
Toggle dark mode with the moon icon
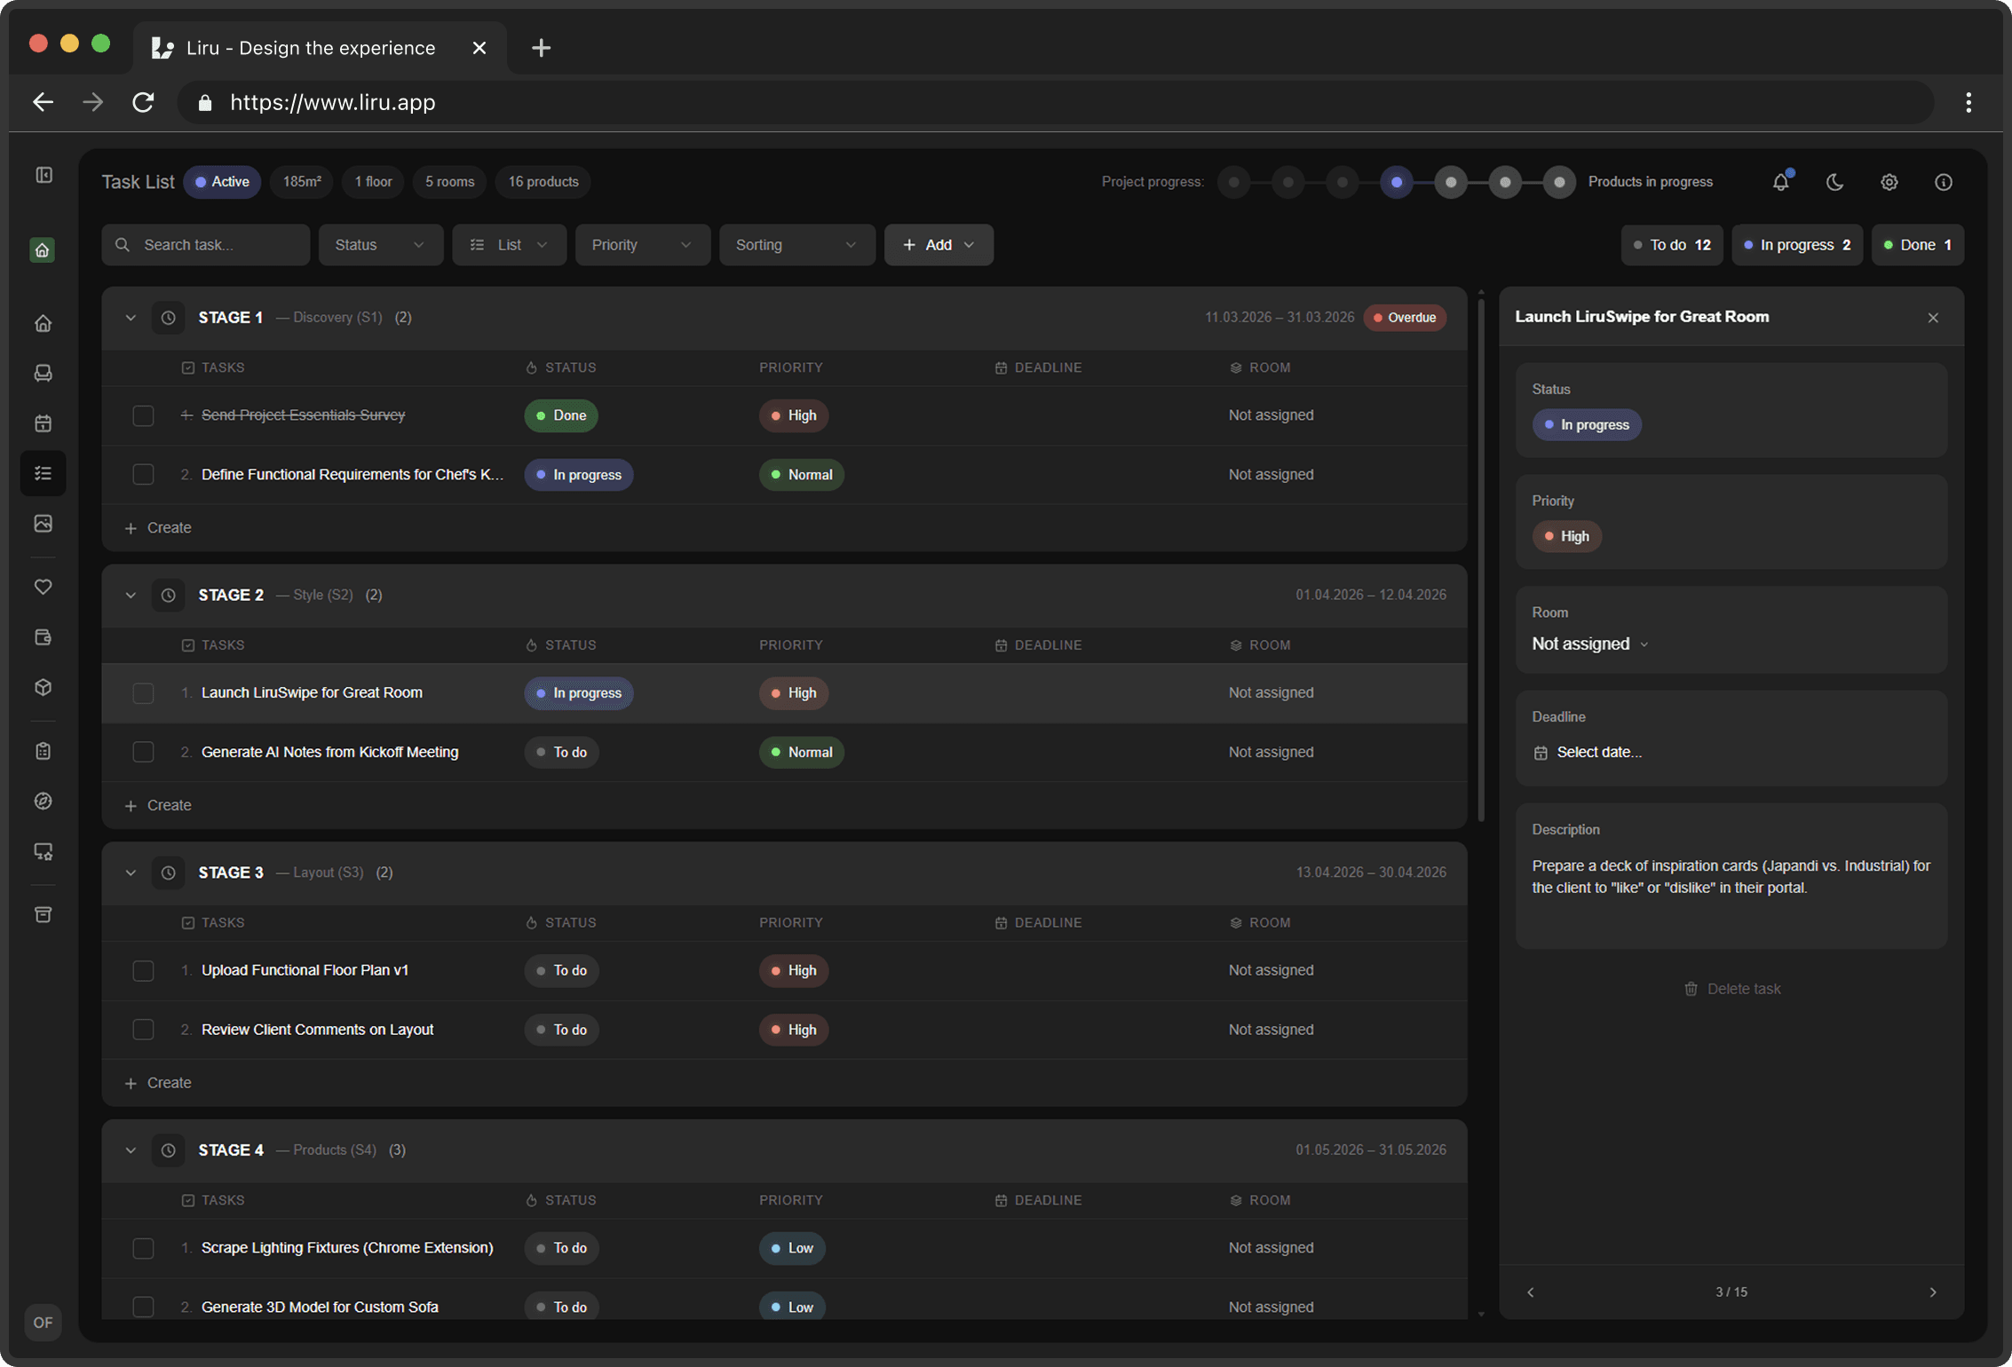tap(1834, 181)
